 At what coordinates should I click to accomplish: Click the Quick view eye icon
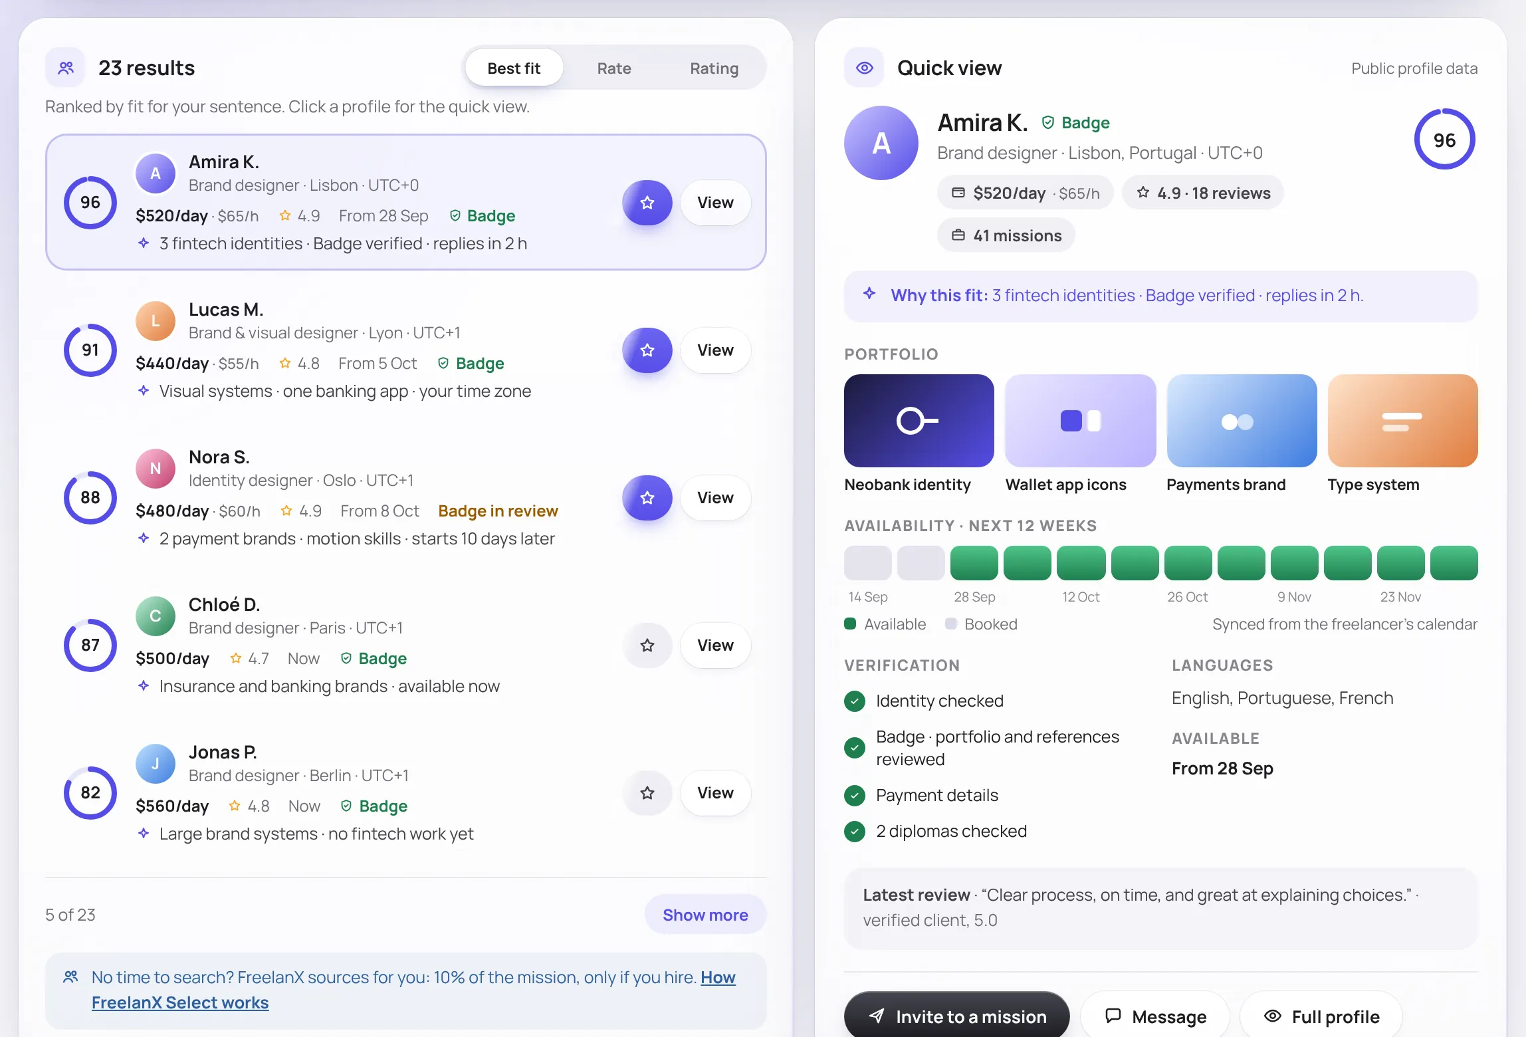(864, 68)
